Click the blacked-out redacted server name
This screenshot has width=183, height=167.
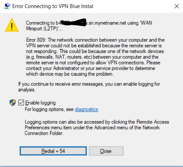tap(73, 22)
